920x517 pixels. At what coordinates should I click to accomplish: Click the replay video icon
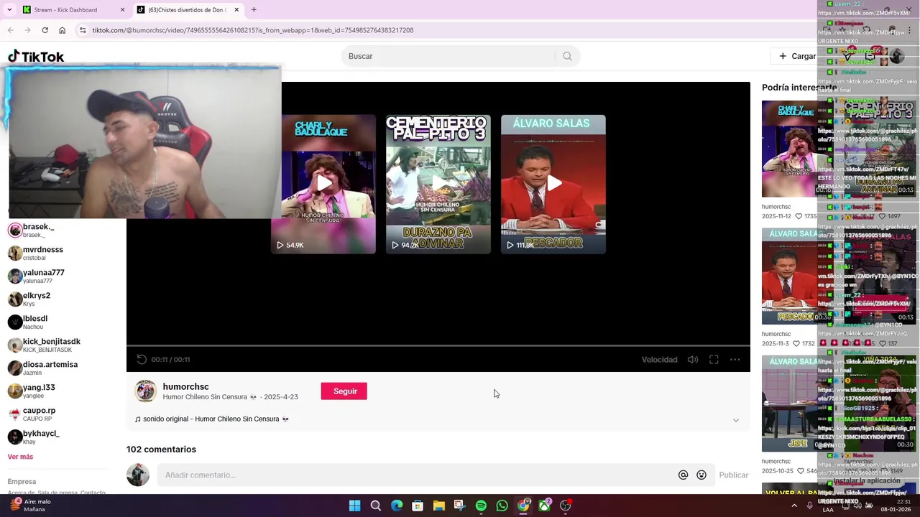point(142,359)
